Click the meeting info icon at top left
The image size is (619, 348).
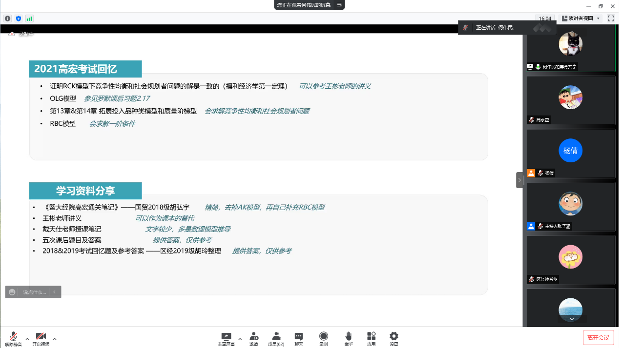[7, 19]
